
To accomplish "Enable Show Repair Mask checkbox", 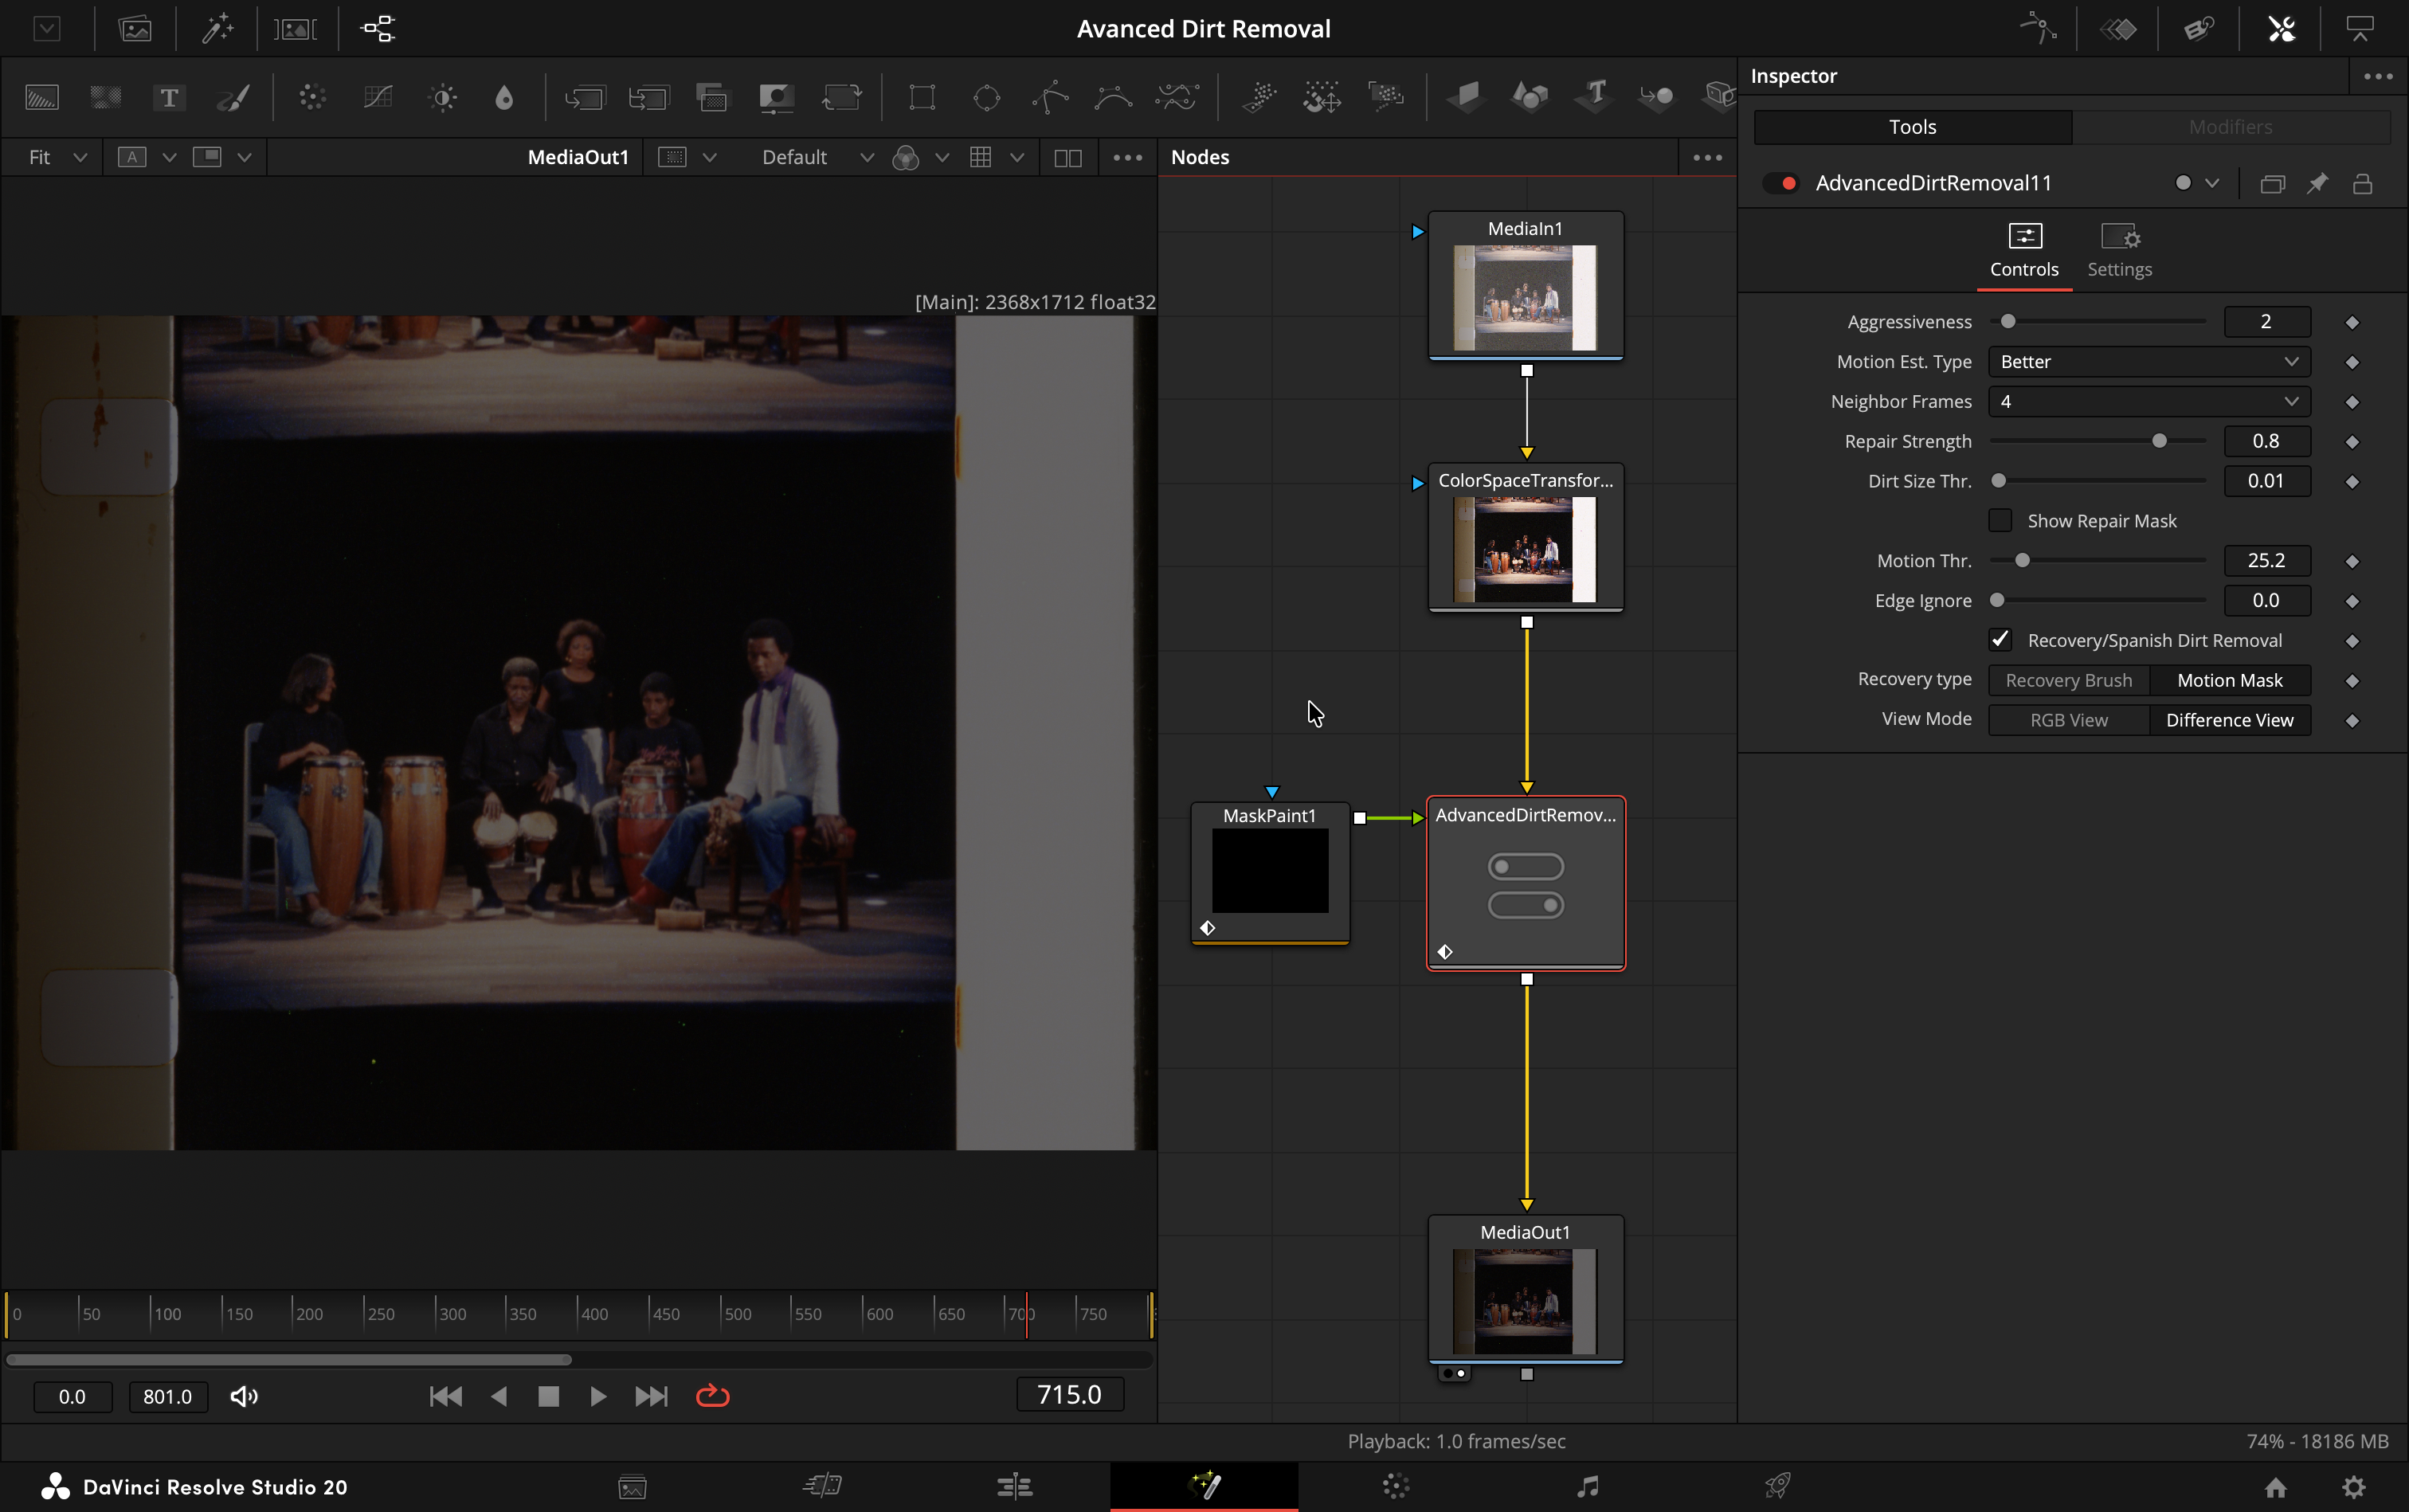I will click(2000, 520).
